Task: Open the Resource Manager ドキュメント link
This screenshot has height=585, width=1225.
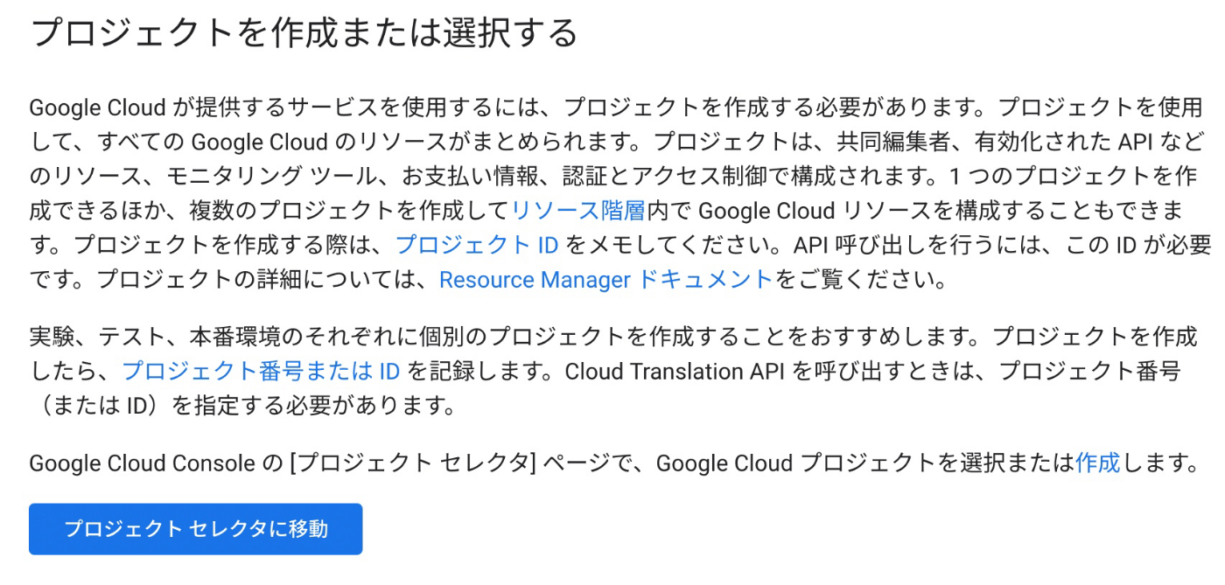Action: [605, 280]
